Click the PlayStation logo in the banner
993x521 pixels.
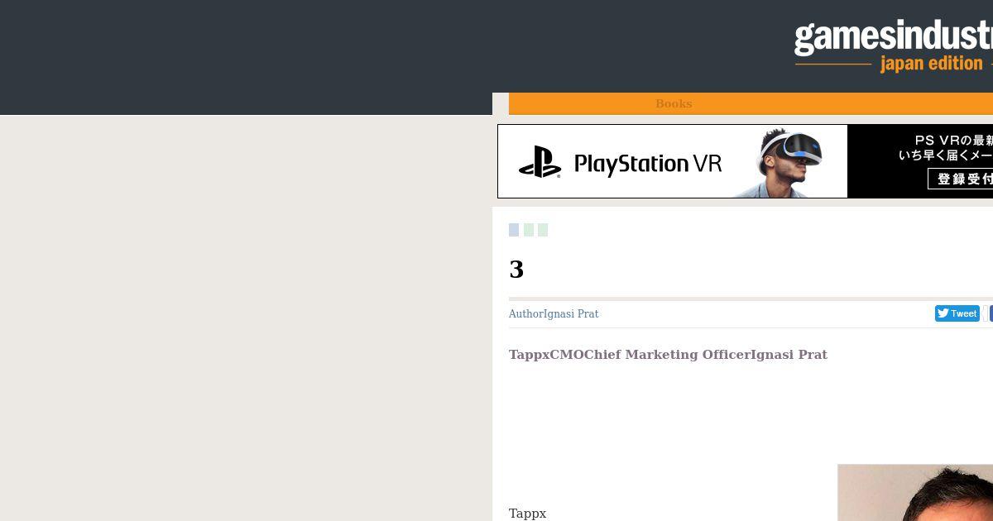click(540, 162)
